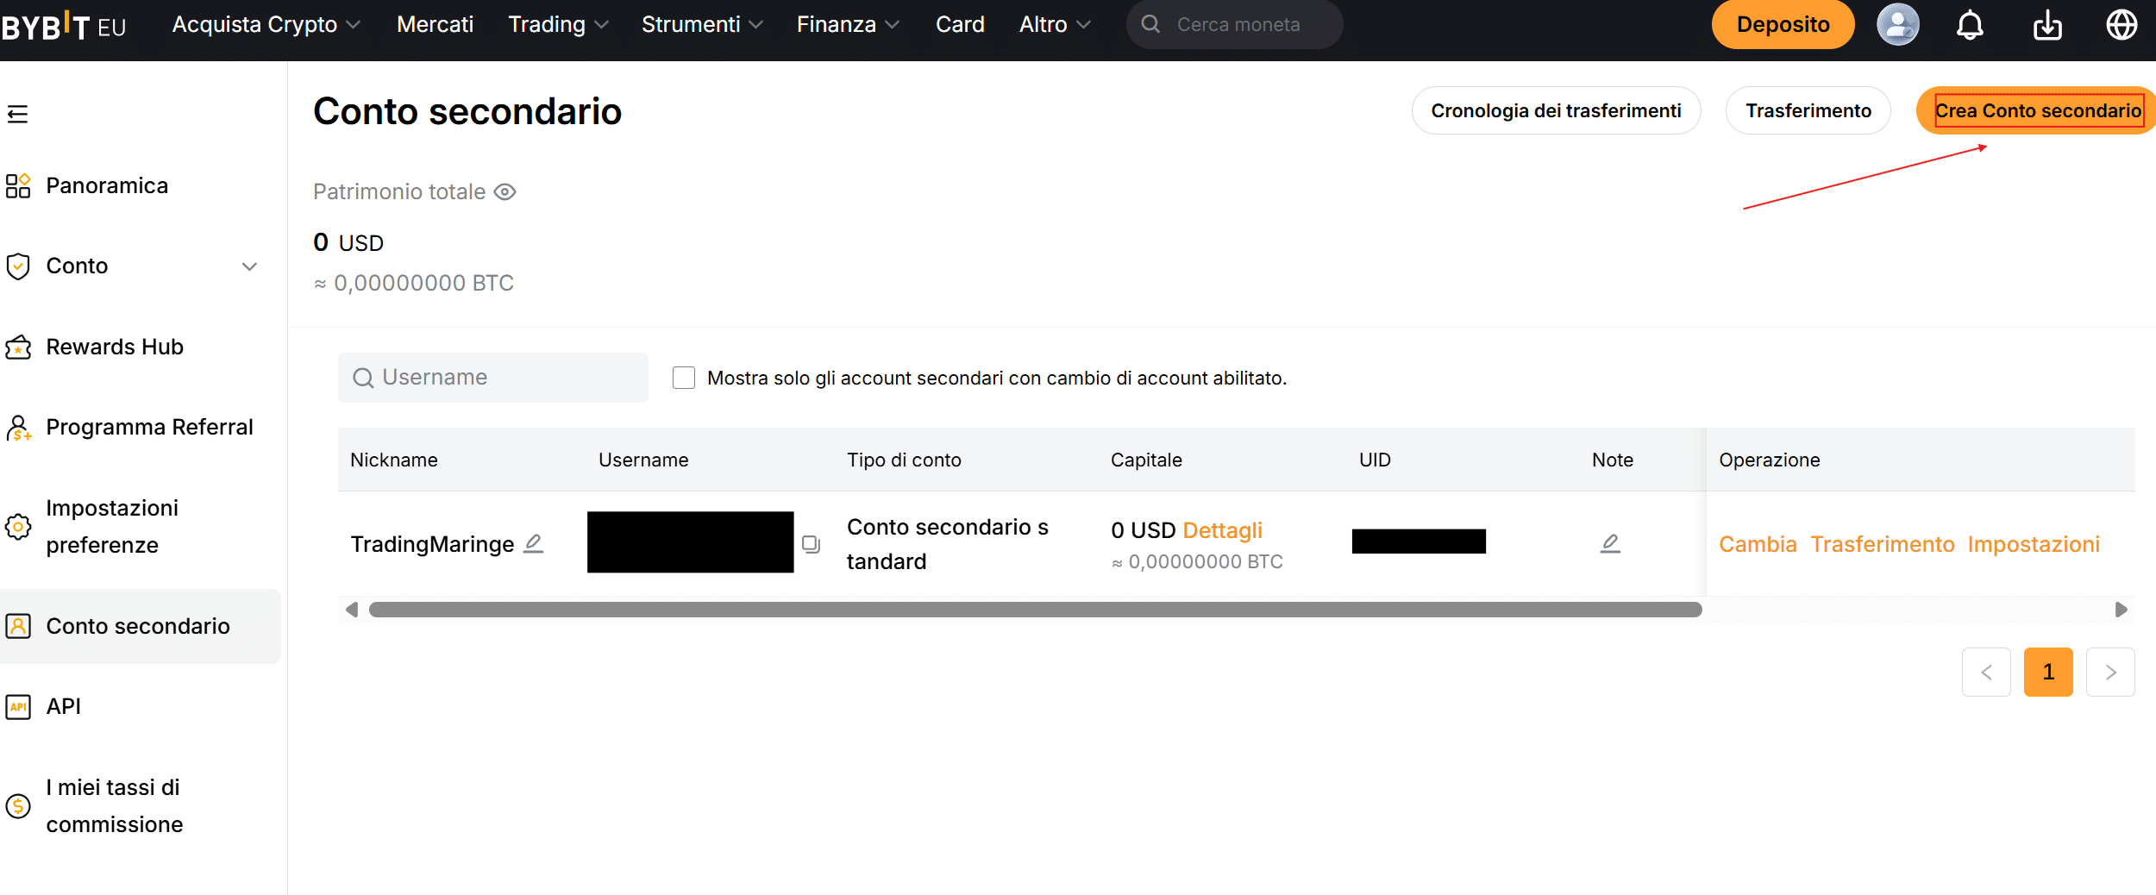Viewport: 2156px width, 895px height.
Task: Copy the username with copy icon
Action: click(811, 544)
